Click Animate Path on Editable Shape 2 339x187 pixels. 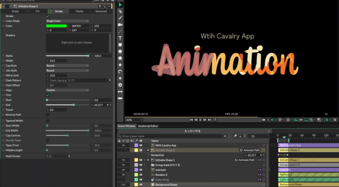(x=250, y=150)
